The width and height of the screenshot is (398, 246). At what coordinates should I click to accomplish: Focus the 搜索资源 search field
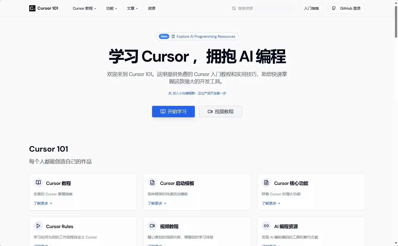coord(263,8)
